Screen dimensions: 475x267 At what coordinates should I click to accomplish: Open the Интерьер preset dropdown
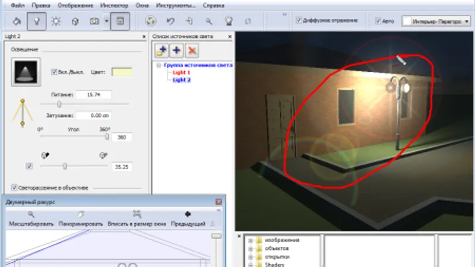[436, 21]
